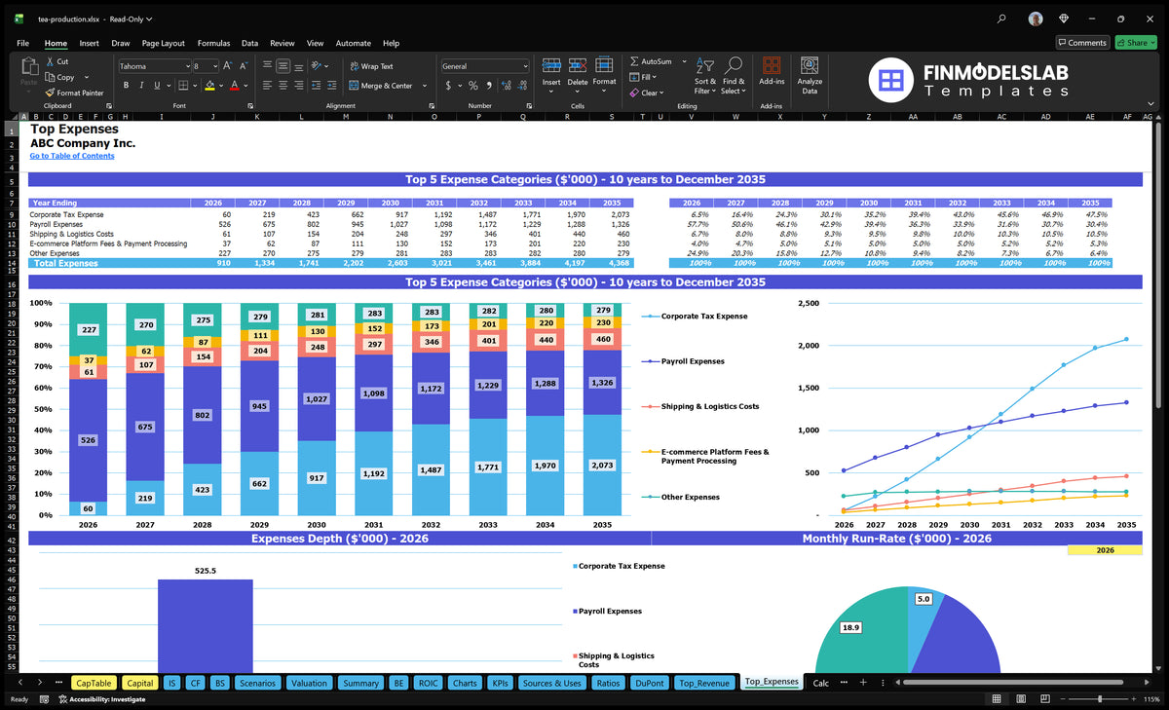
Task: Toggle Underline formatting
Action: coord(155,86)
